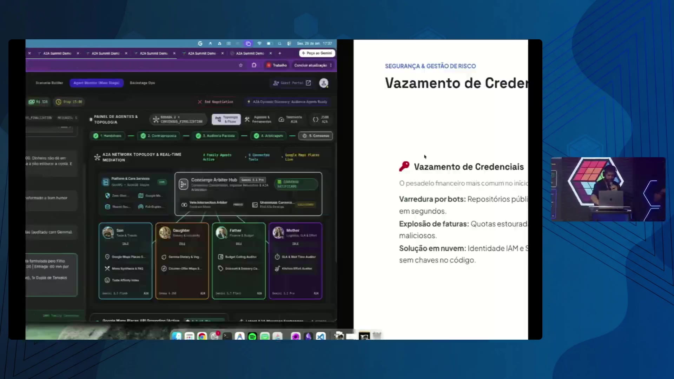The height and width of the screenshot is (379, 674).
Task: Select the Scenario Builder tab
Action: coord(49,83)
